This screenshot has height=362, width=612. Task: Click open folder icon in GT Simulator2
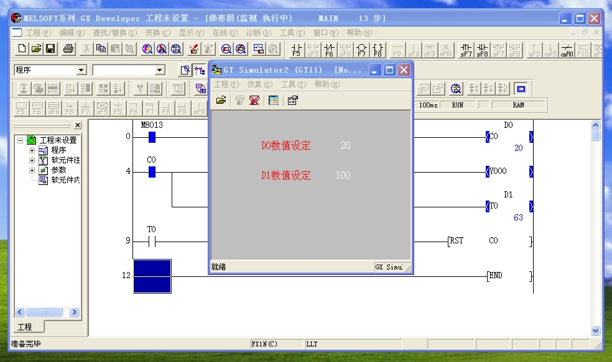click(x=221, y=100)
